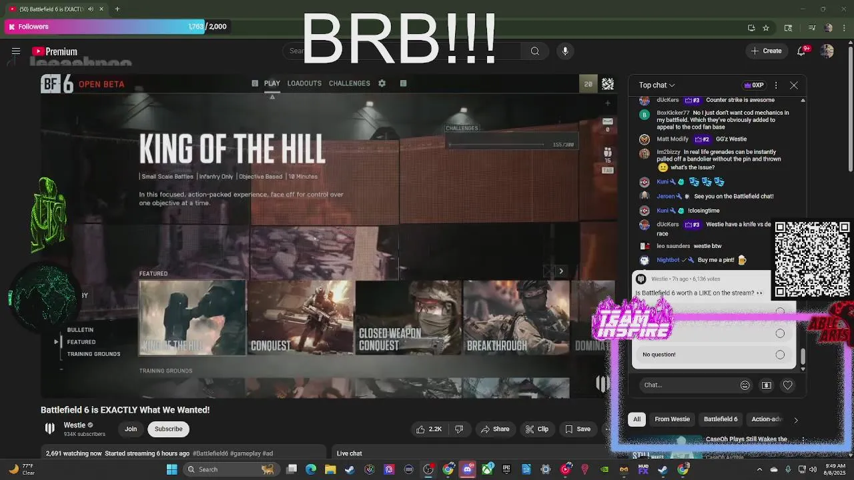Dislike the Battlefield 6 video
Viewport: 854px width, 480px height.
[459, 429]
